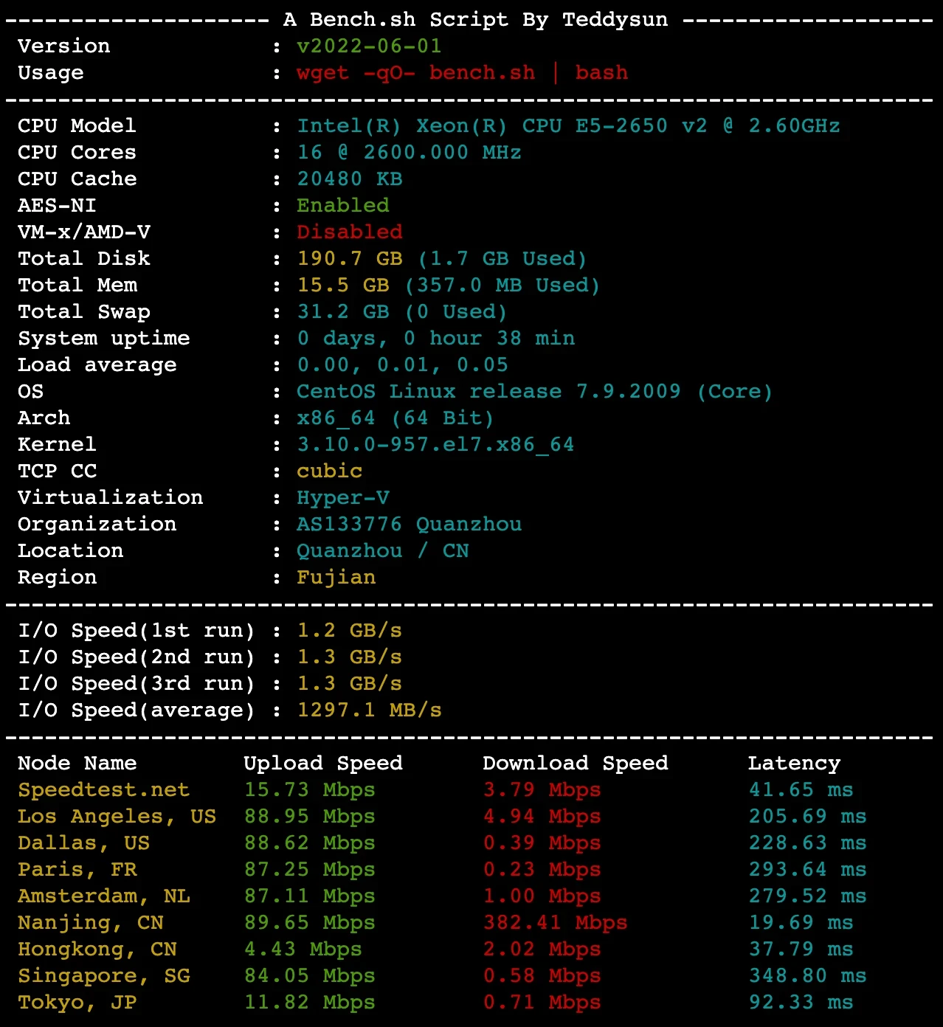This screenshot has height=1027, width=943.
Task: Click the AES-NI Enabled status
Action: [343, 206]
